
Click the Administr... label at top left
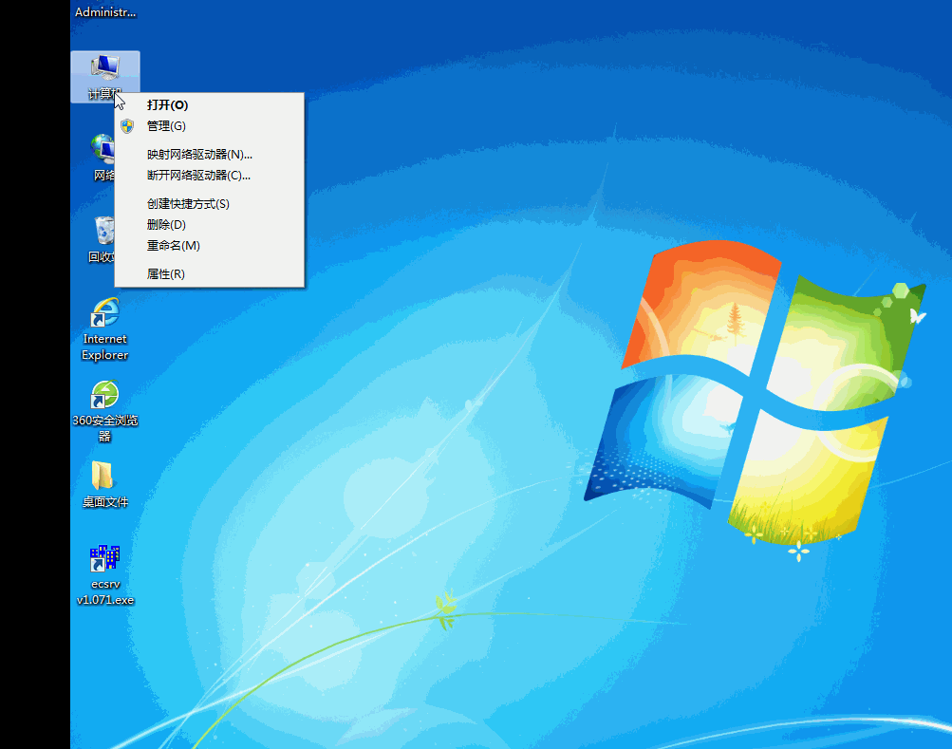click(105, 12)
